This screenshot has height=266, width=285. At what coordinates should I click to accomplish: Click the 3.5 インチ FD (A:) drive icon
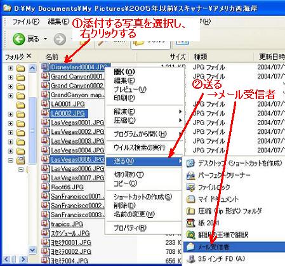point(190,258)
